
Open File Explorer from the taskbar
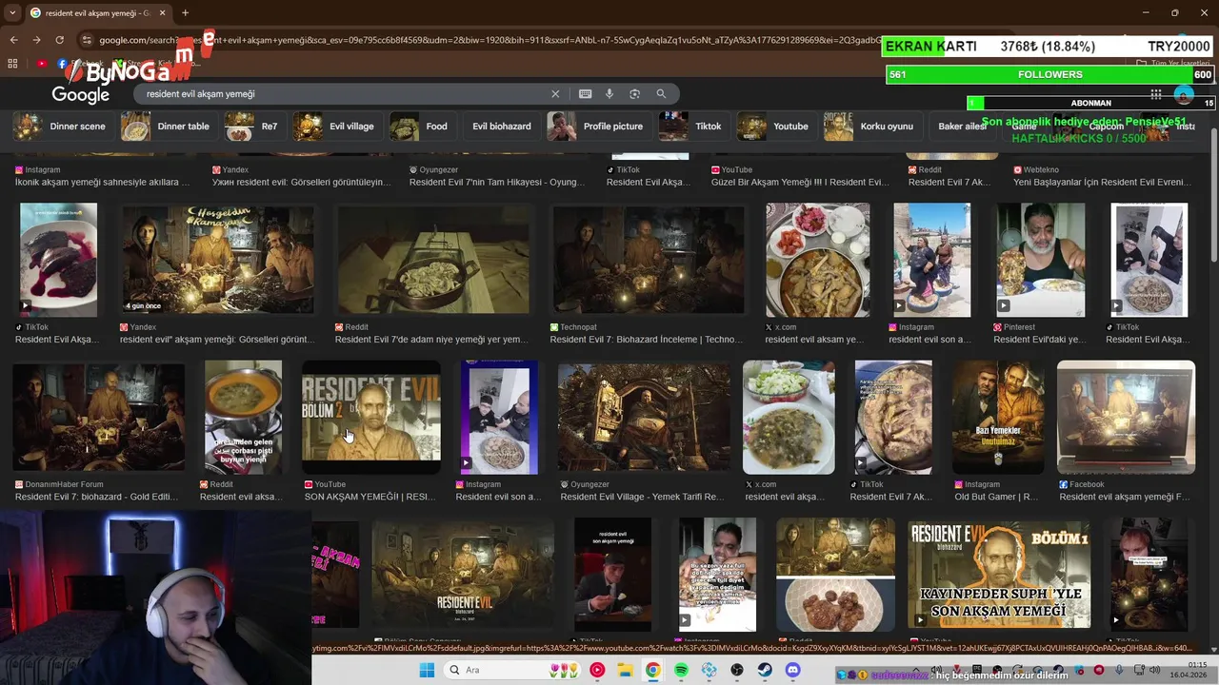coord(625,670)
